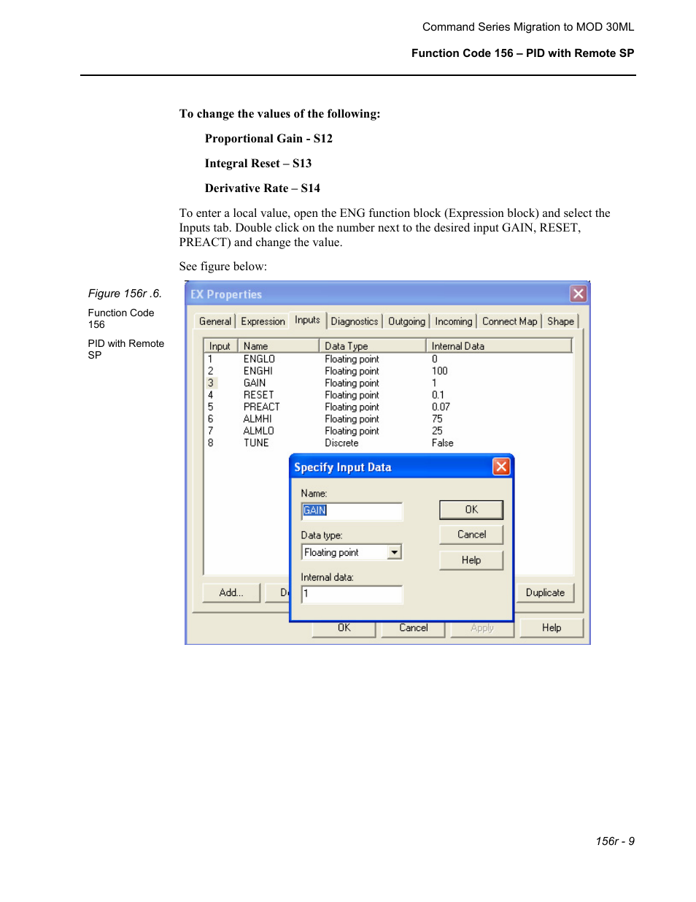Click the internal data value 75
696x902 pixels.
pyautogui.click(x=437, y=419)
